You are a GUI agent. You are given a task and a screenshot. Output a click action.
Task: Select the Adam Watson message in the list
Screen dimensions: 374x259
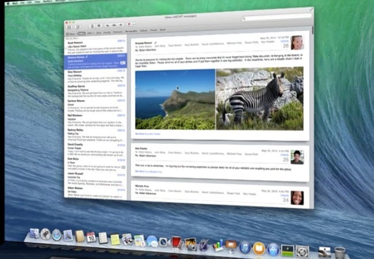point(96,192)
